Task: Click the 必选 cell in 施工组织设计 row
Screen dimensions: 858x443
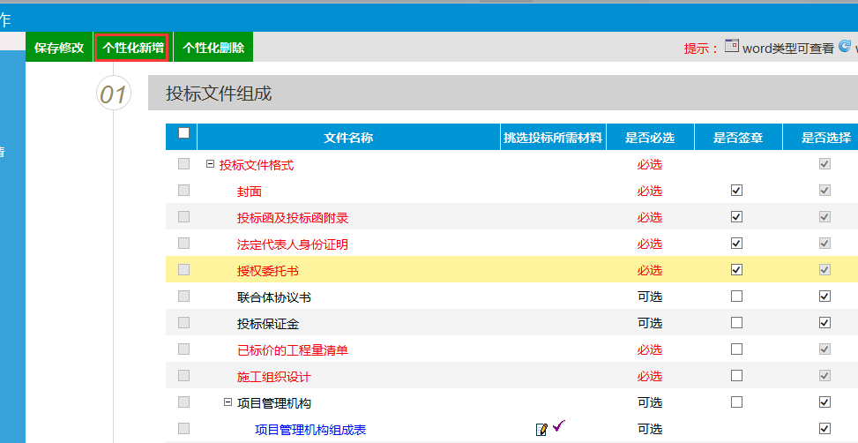Action: tap(650, 376)
